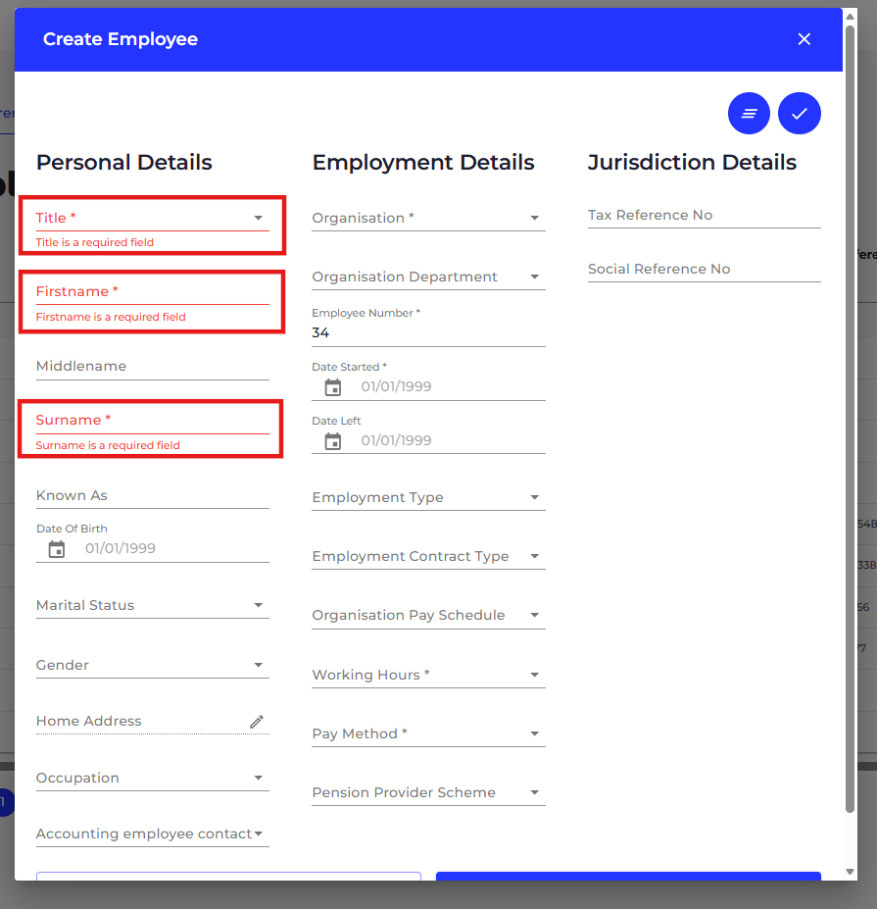Expand the Organisation dropdown

click(x=428, y=218)
